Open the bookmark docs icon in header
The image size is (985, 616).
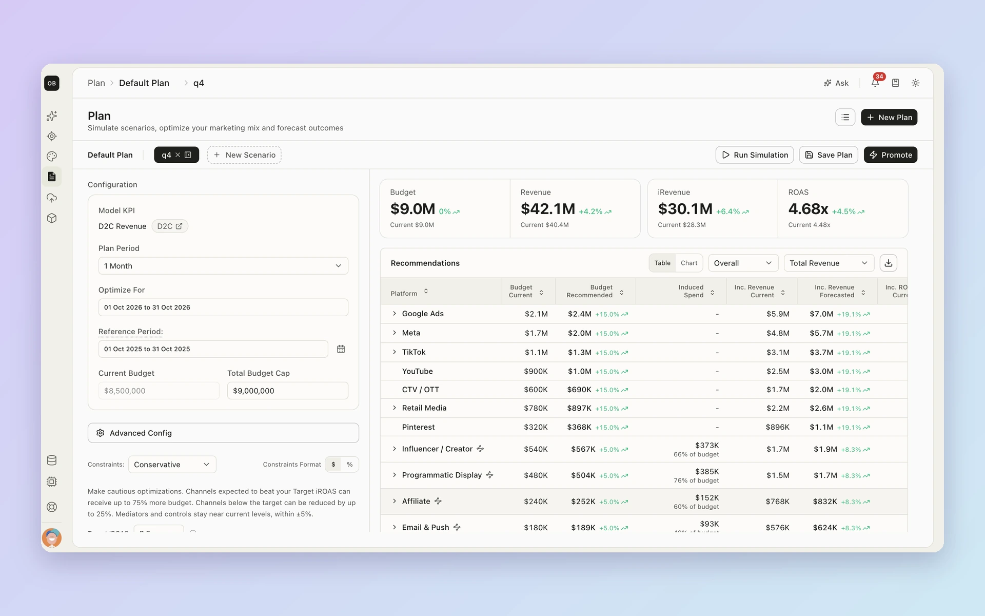click(x=895, y=83)
